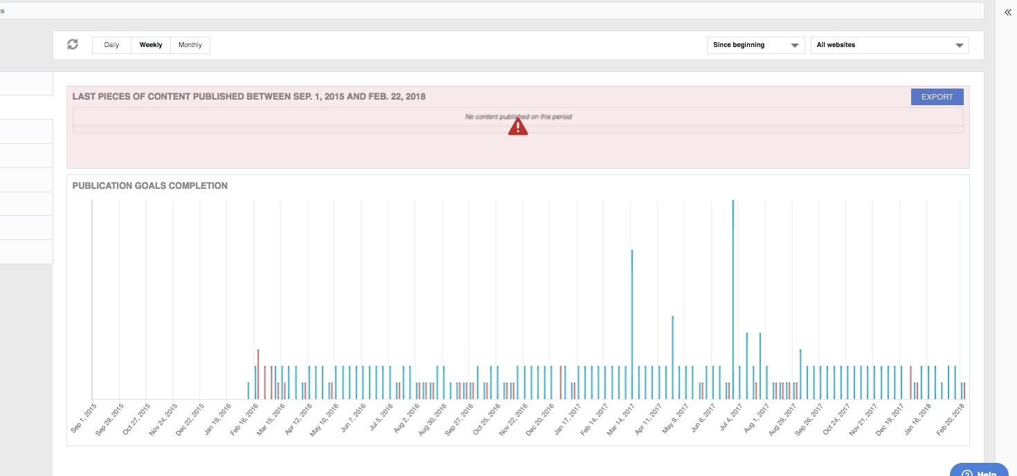Click the 'Oct 24, 2017' axis label
This screenshot has height=476, width=1017.
(x=836, y=419)
